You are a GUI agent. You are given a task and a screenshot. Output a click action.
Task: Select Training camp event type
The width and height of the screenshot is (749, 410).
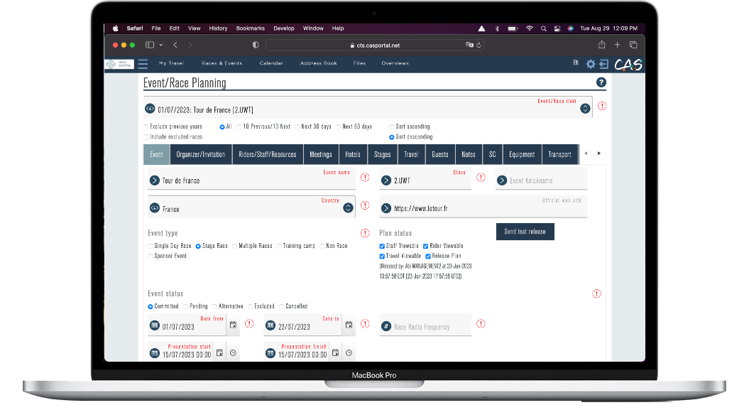click(279, 246)
